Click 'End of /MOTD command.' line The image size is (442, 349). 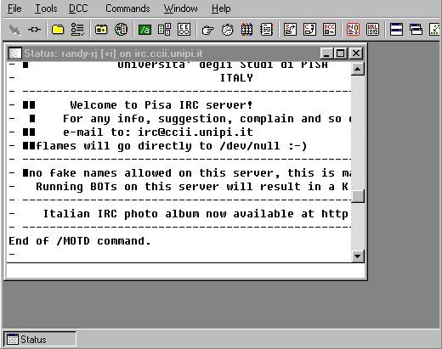click(x=80, y=241)
